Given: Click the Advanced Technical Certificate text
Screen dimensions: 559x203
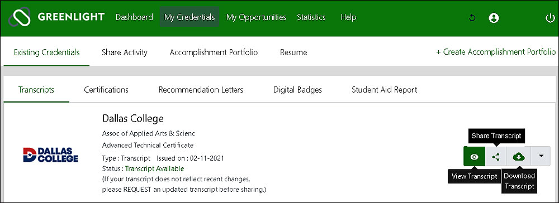Looking at the screenshot, I should coord(148,145).
